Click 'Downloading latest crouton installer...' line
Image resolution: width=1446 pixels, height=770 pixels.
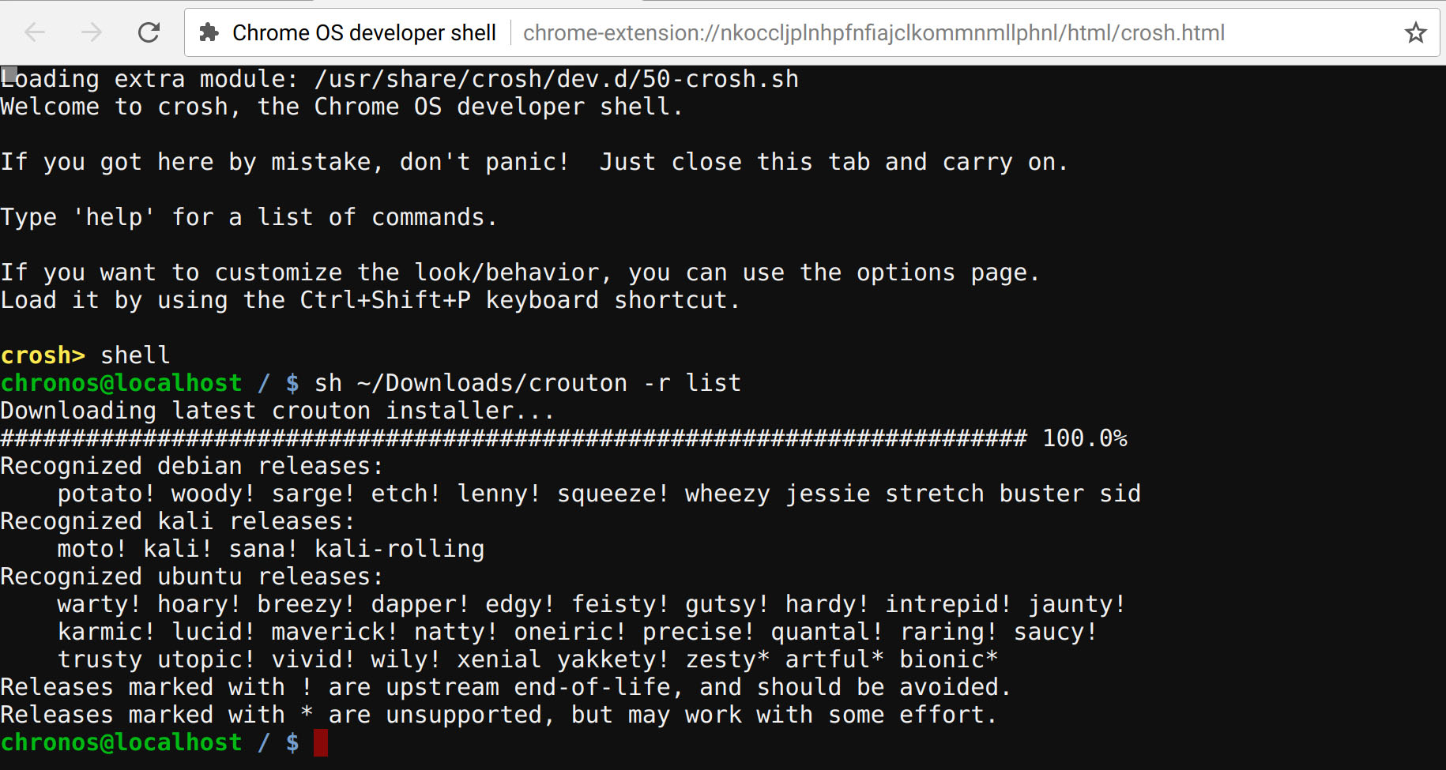(277, 411)
